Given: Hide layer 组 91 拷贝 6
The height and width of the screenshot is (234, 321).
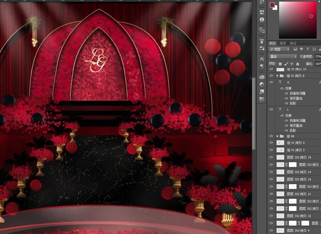Looking at the screenshot, I should [271, 143].
